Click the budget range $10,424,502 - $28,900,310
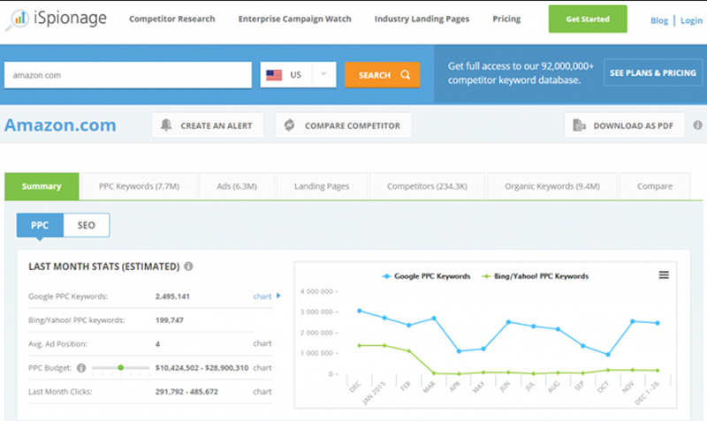Image resolution: width=707 pixels, height=421 pixels. point(201,368)
